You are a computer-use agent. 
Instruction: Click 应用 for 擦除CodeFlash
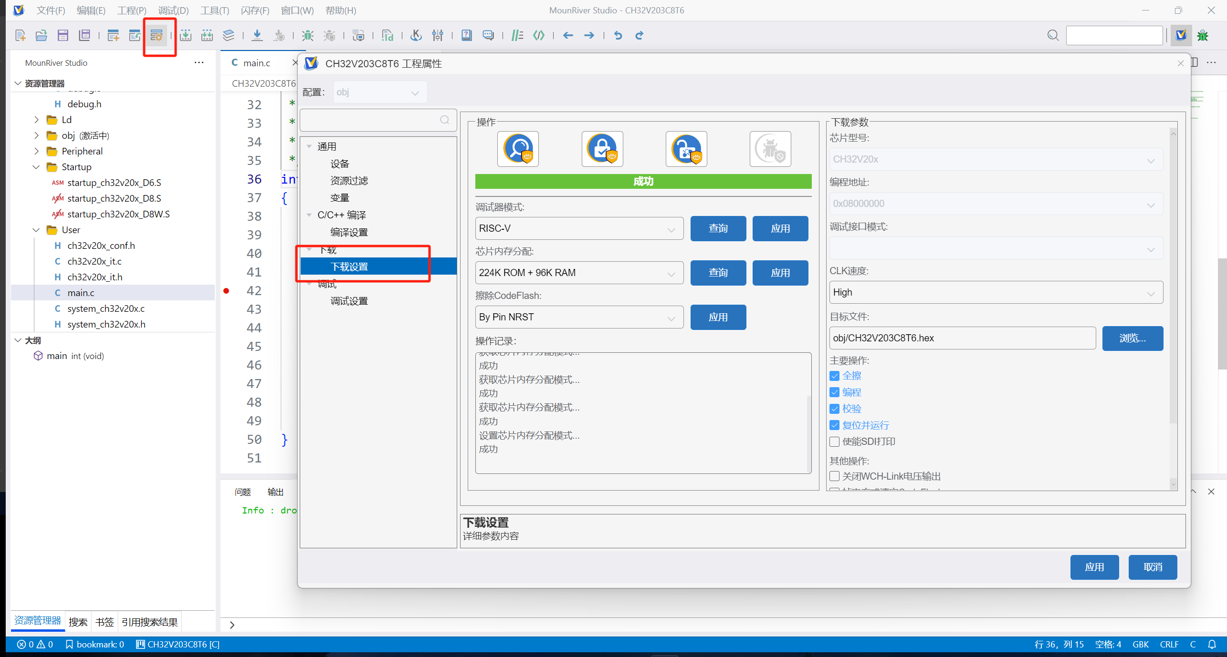(x=718, y=317)
